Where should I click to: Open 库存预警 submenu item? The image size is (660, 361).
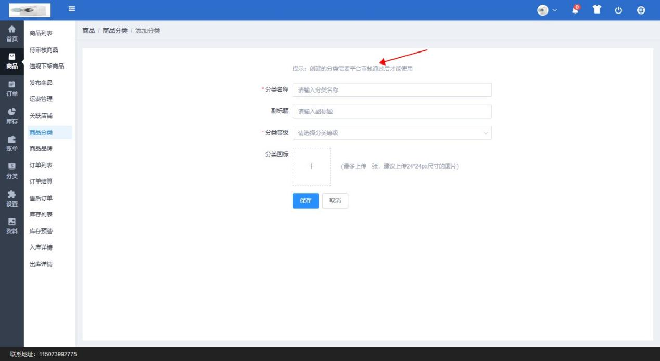[x=41, y=231]
